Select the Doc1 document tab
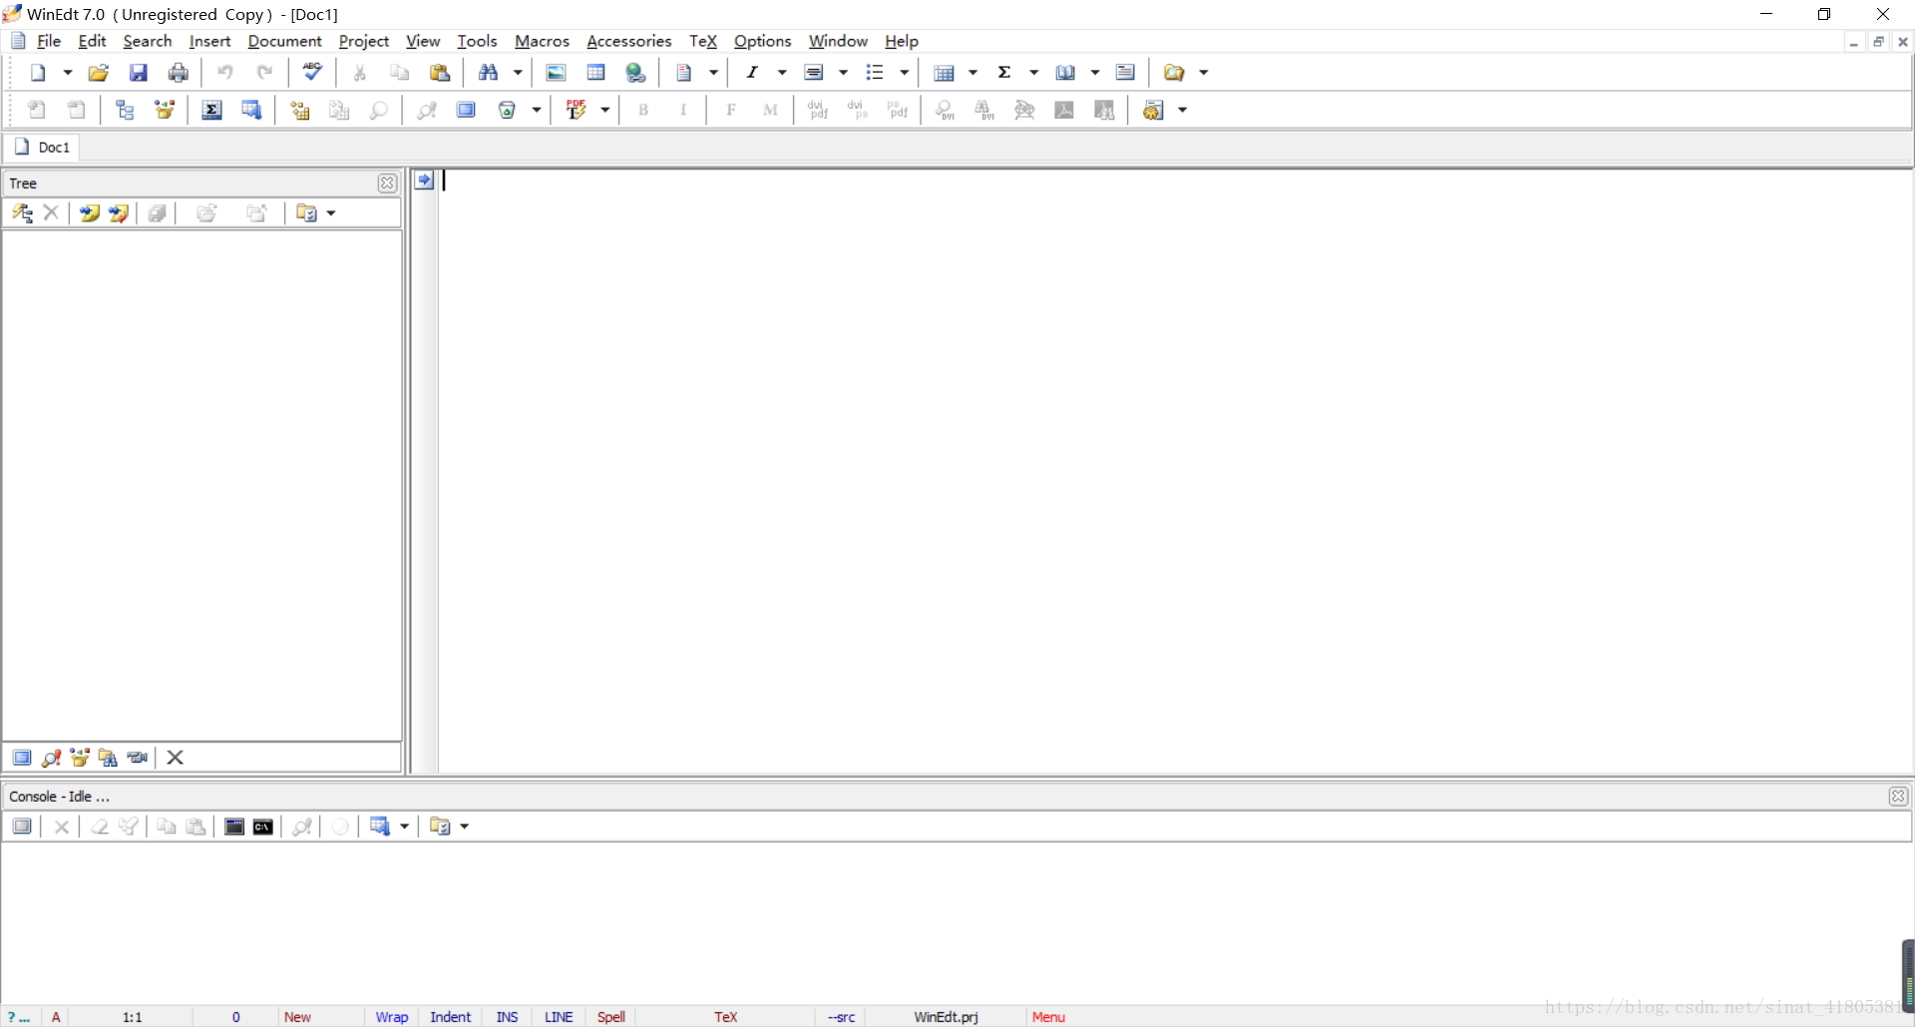 42,148
